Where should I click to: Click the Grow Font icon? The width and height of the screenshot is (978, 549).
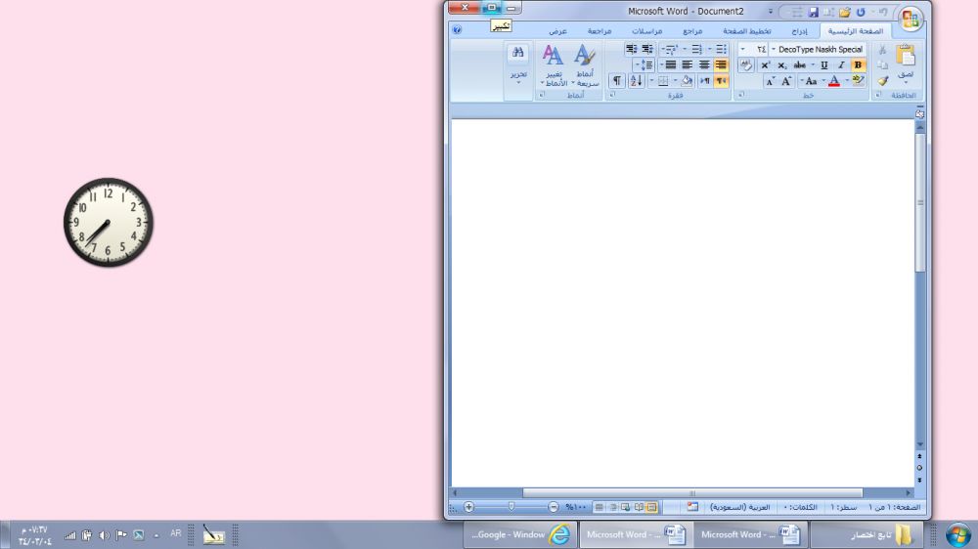[x=786, y=81]
